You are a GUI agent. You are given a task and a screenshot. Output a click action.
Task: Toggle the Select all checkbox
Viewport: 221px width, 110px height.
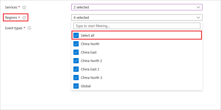coord(76,35)
